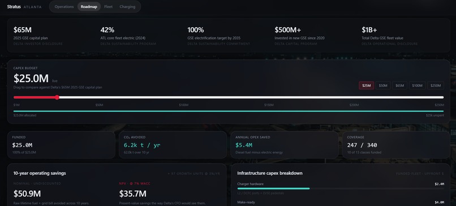Viewport: 456px width, 206px height.
Task: Switch to the Fleet tab
Action: click(x=109, y=7)
